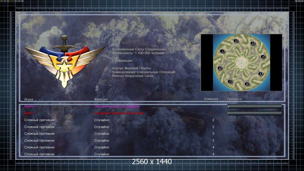Click the winged eagle faction emblem
The width and height of the screenshot is (304, 171).
tap(64, 62)
